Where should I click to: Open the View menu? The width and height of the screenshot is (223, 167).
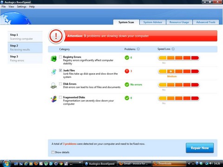[x=11, y=6]
